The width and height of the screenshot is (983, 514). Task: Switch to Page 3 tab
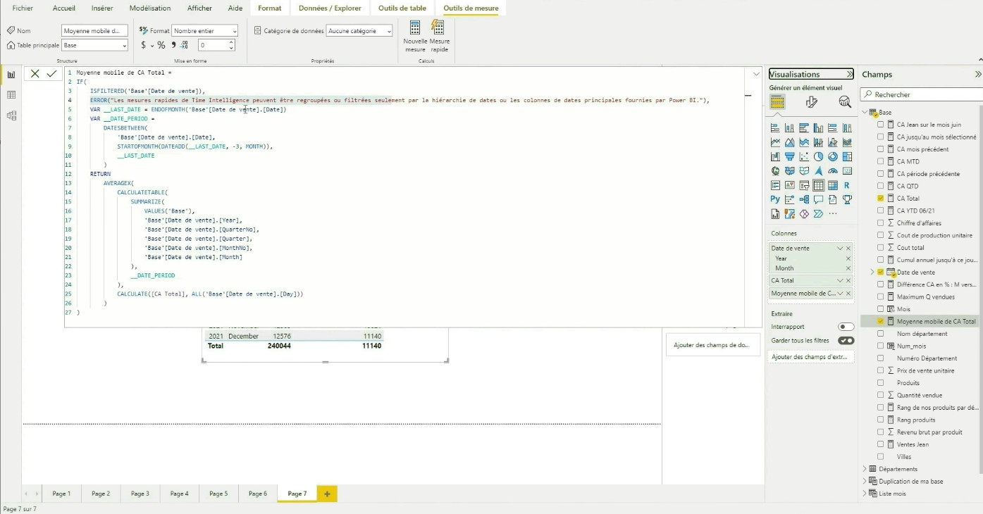pyautogui.click(x=140, y=494)
